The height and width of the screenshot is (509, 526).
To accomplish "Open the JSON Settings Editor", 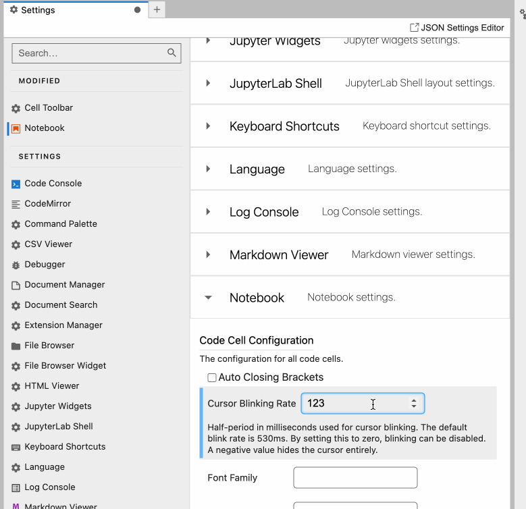I will 457,28.
